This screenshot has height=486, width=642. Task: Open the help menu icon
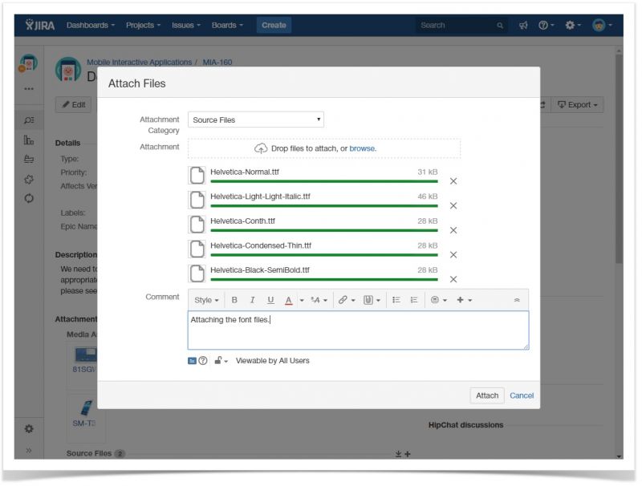(546, 26)
